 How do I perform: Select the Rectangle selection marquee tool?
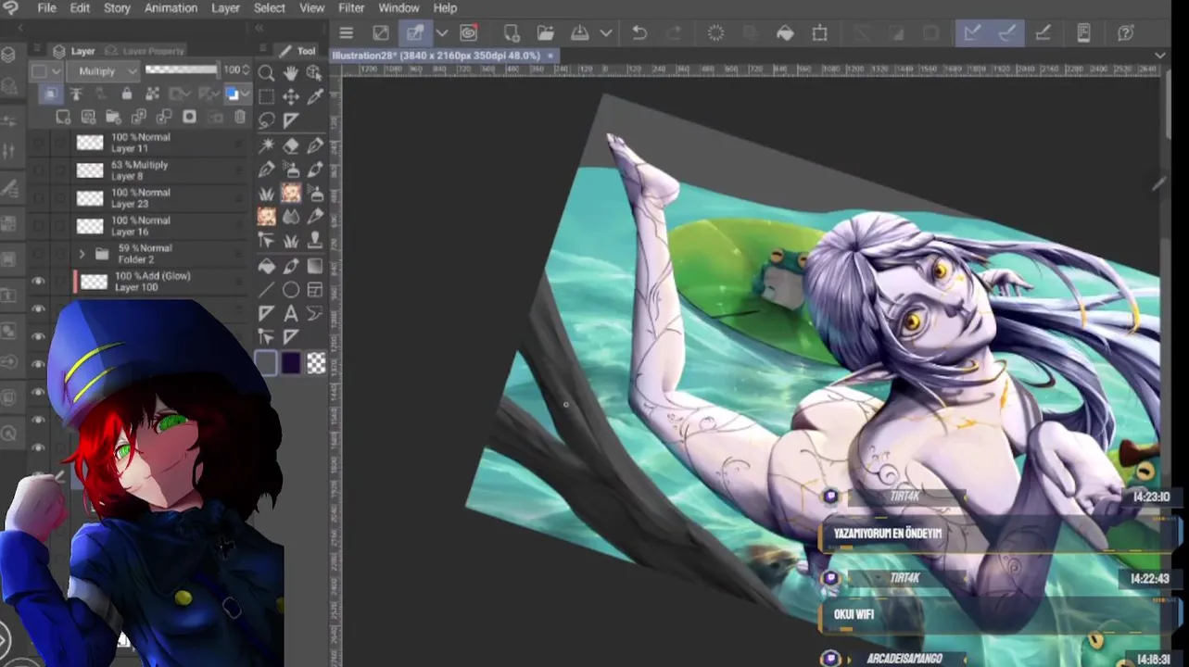267,96
